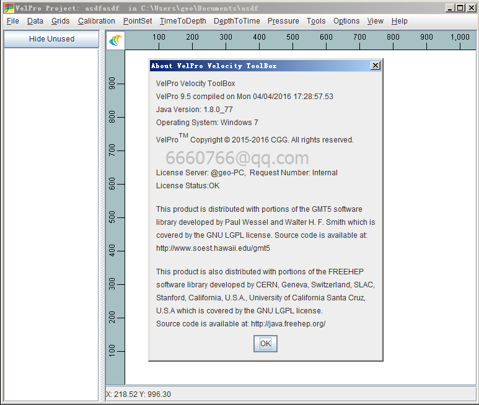Click the 'License Status:OK' text
The width and height of the screenshot is (479, 405).
click(188, 186)
